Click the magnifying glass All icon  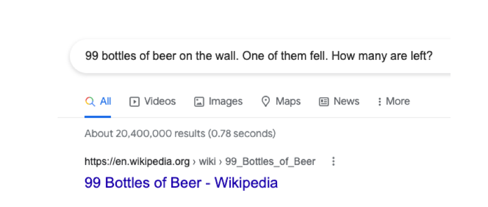pos(90,101)
